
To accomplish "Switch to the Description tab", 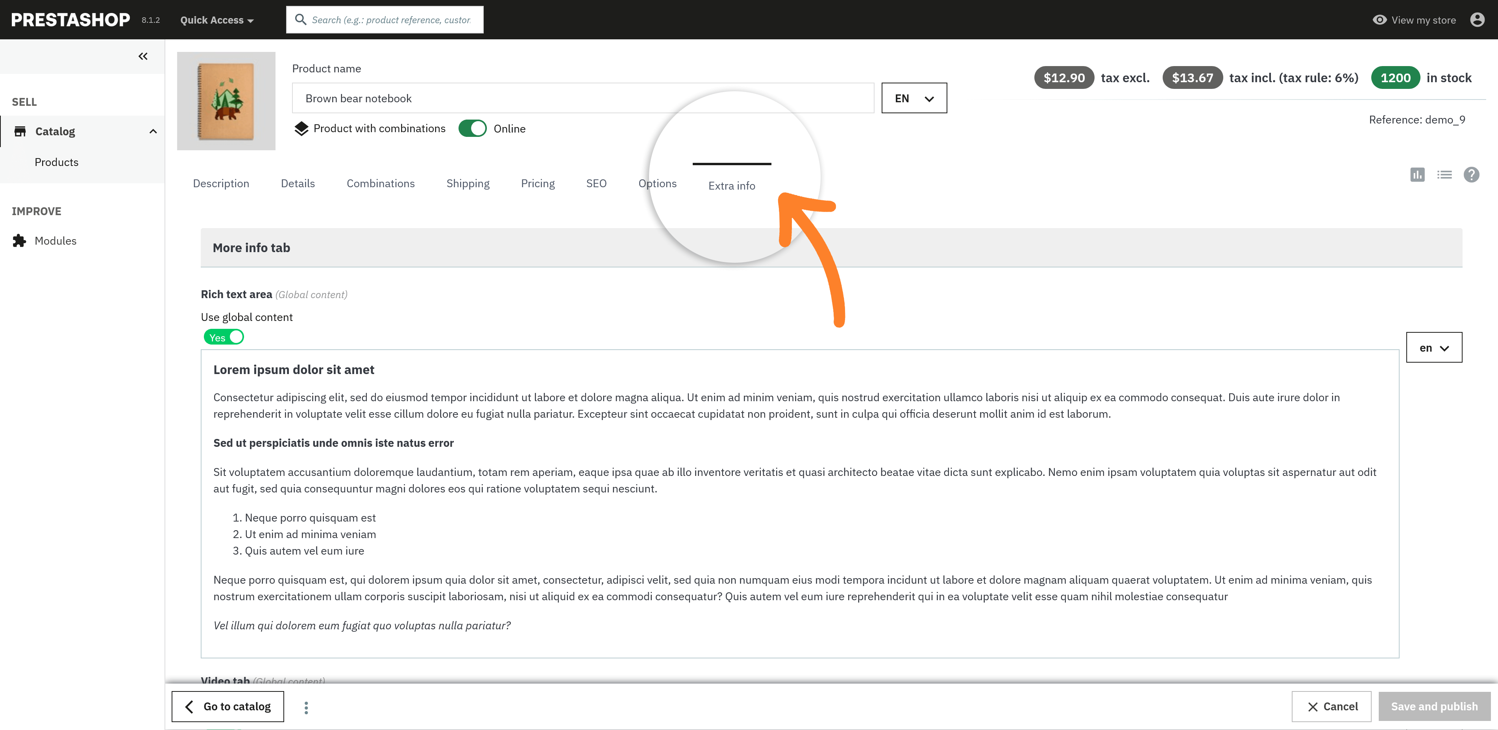I will click(221, 184).
